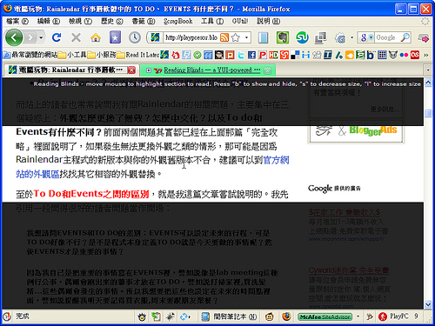Close the Rainlendar tab
Image resolution: width=435 pixels, height=326 pixels.
[x=131, y=70]
